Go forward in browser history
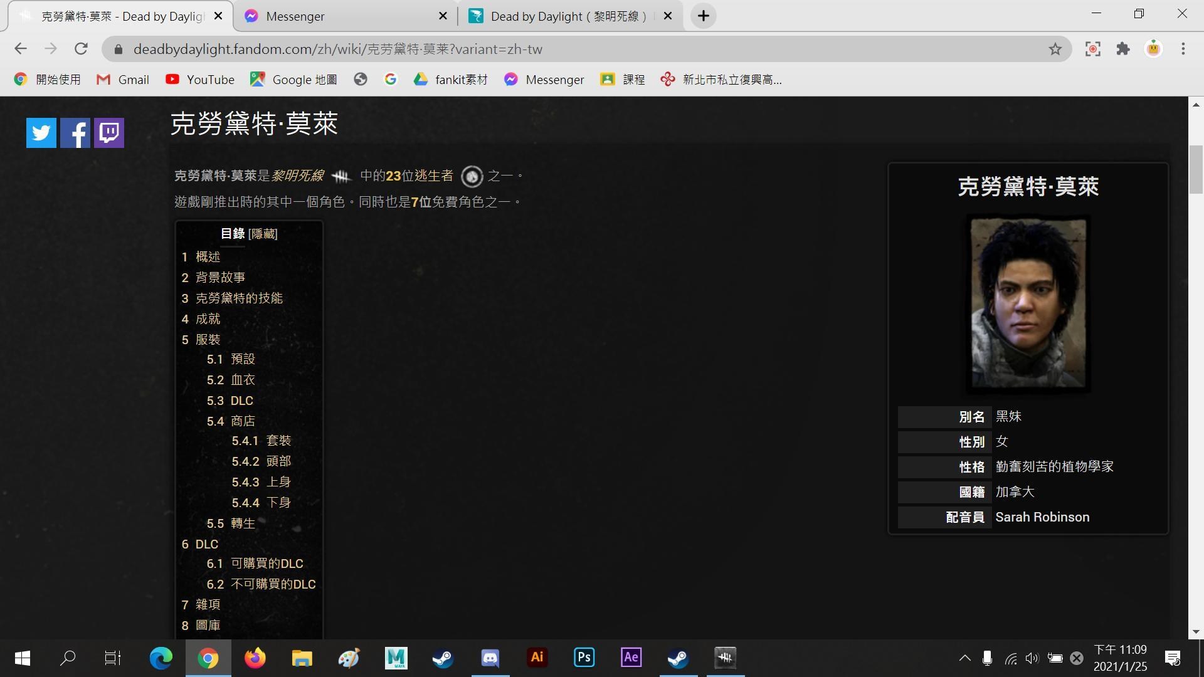The height and width of the screenshot is (677, 1204). click(x=51, y=49)
